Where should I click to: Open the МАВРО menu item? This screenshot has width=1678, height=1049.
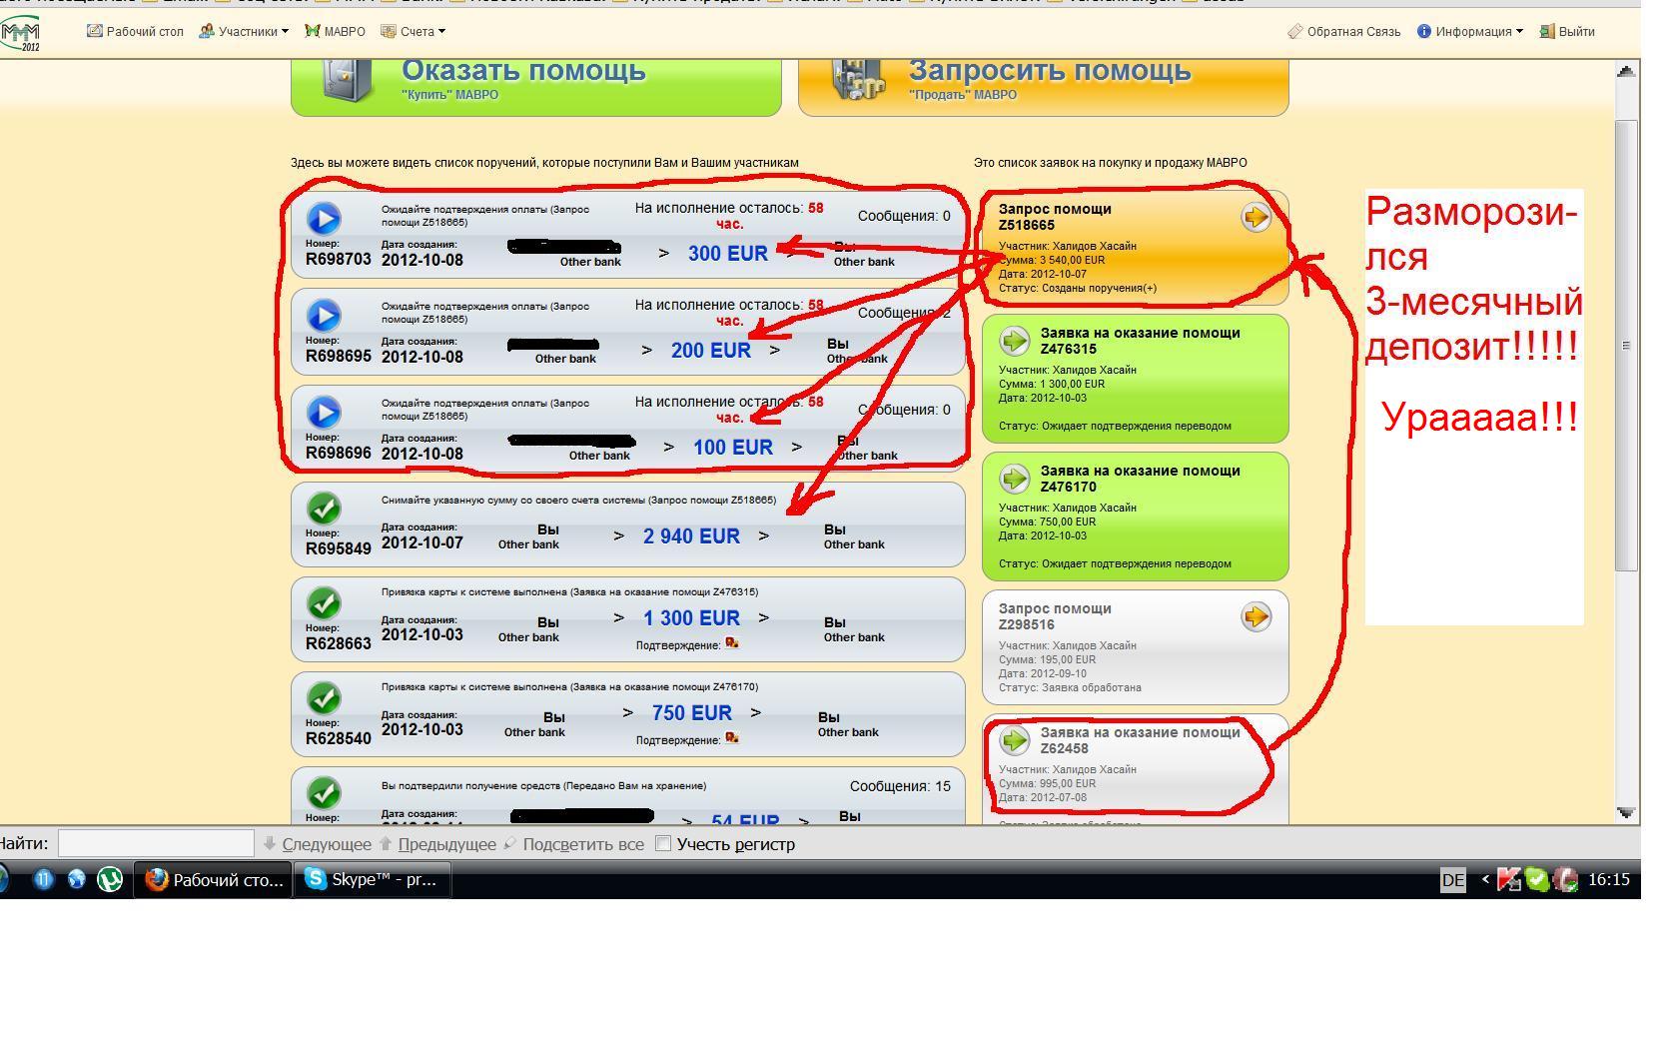[336, 31]
